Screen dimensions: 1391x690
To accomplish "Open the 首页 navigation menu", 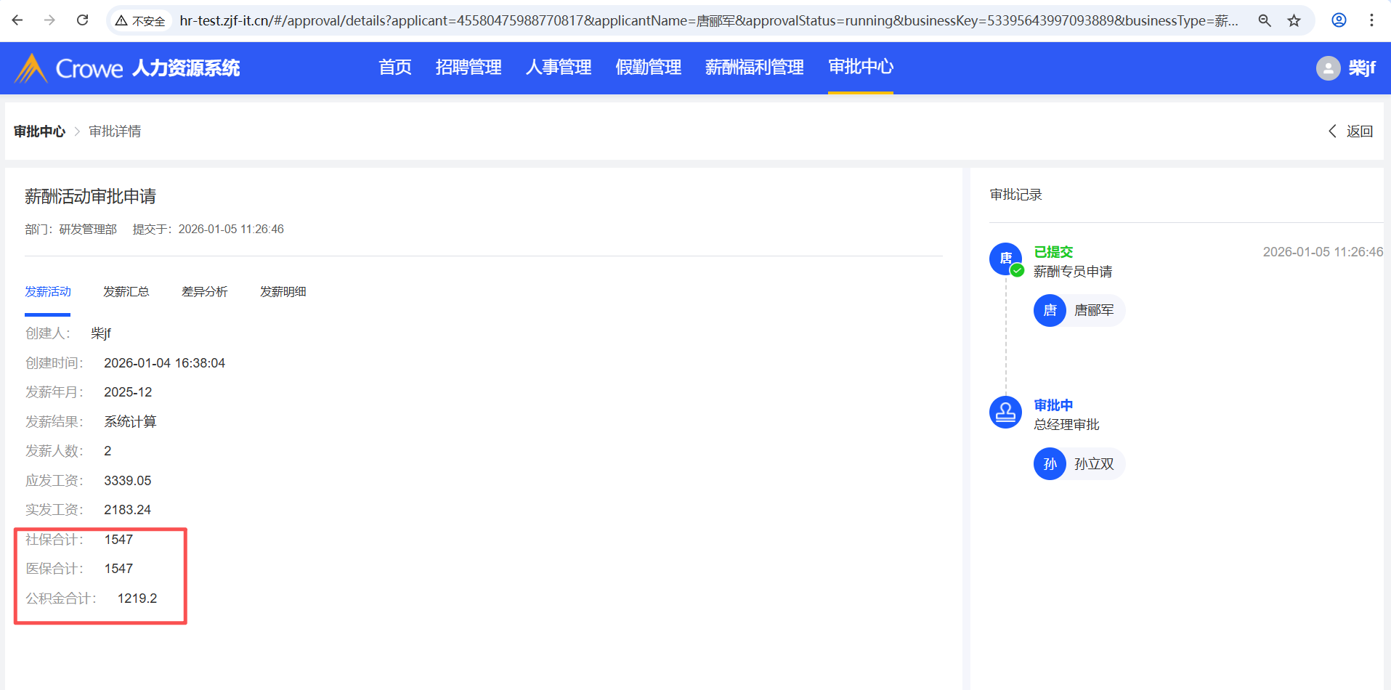I will pyautogui.click(x=395, y=68).
